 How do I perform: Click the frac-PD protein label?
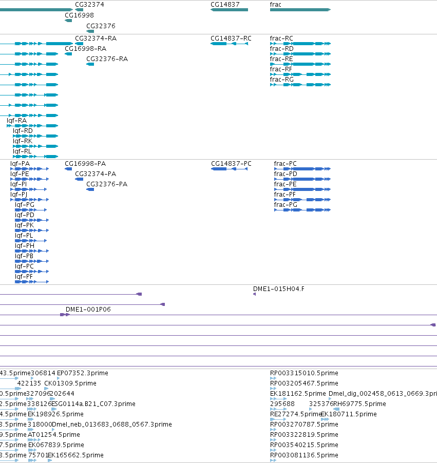point(286,174)
